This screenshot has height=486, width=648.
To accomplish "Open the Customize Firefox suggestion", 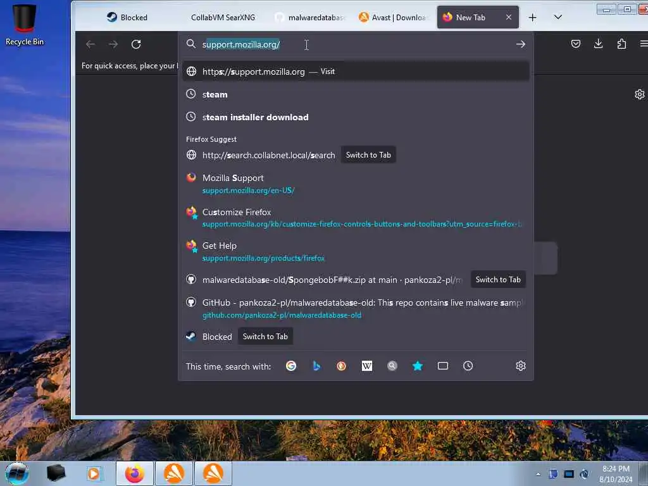I will (x=356, y=218).
